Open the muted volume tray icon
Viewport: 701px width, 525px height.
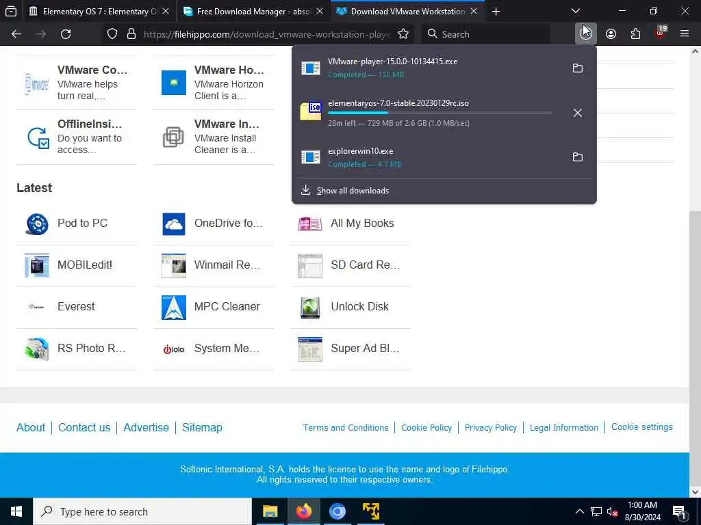612,511
